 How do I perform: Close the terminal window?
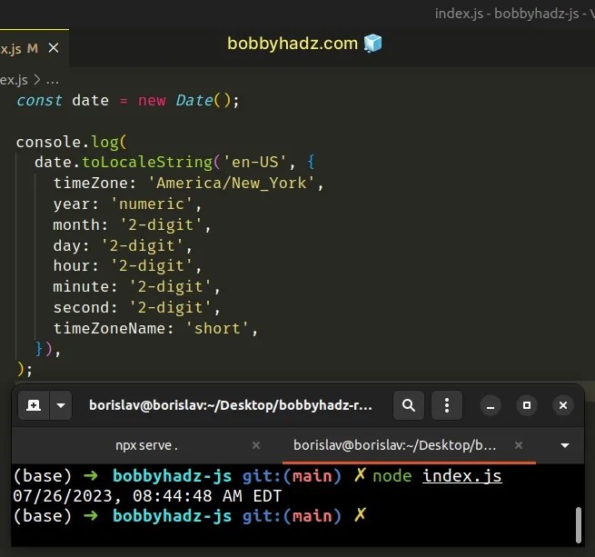pos(563,405)
